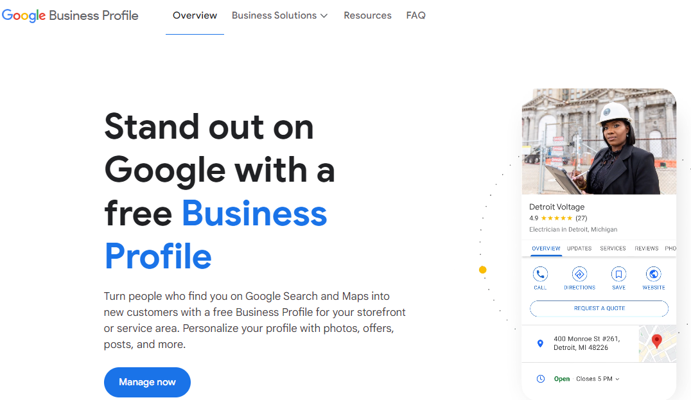Screen dimensions: 691x400
Task: Click the clock icon beside Open hours
Action: [x=541, y=379]
